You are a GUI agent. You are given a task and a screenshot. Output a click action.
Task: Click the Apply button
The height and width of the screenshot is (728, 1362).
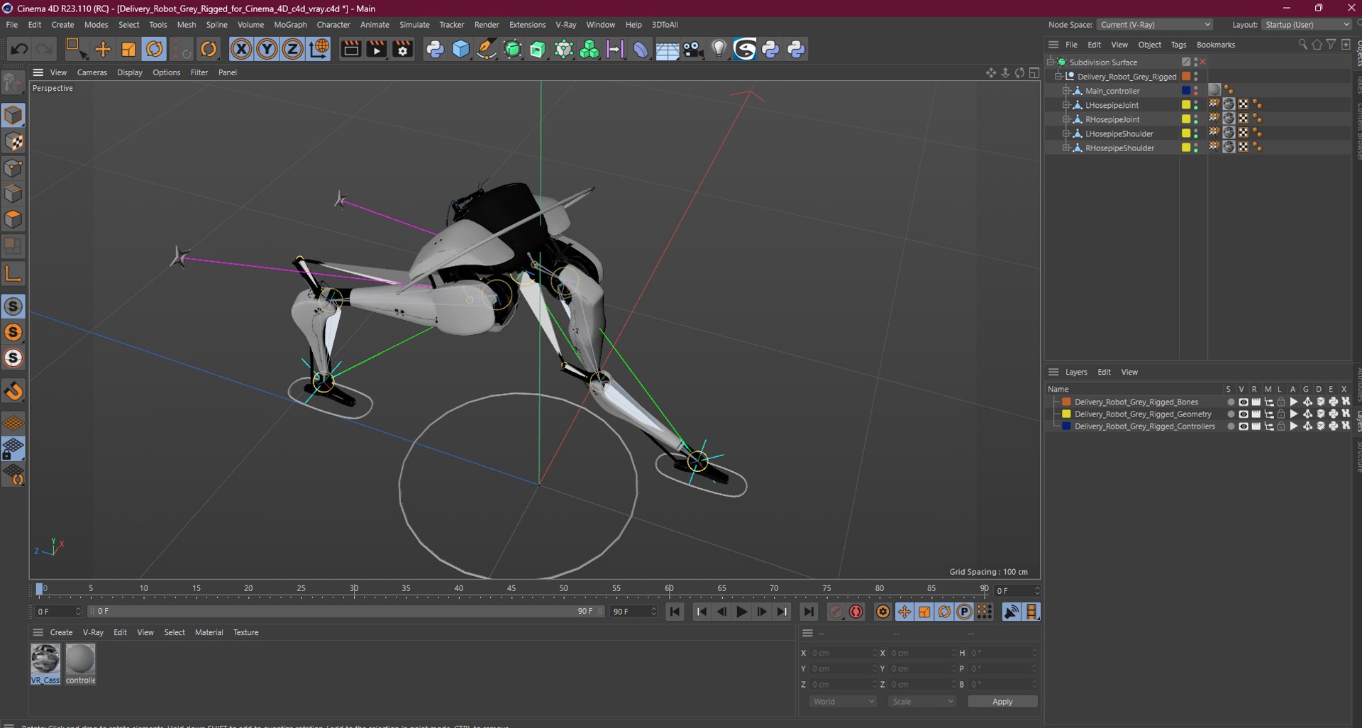coord(1002,701)
